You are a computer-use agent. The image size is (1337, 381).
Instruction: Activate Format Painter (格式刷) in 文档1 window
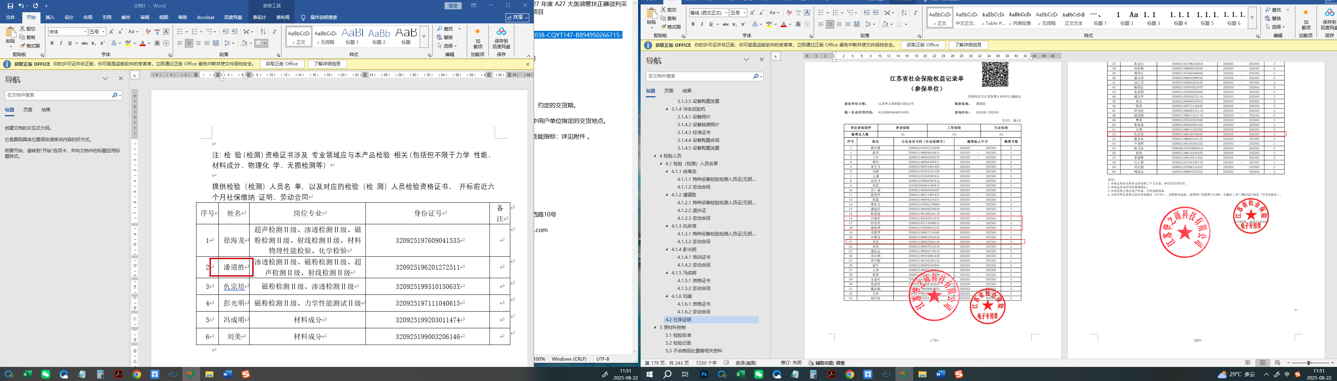(30, 46)
